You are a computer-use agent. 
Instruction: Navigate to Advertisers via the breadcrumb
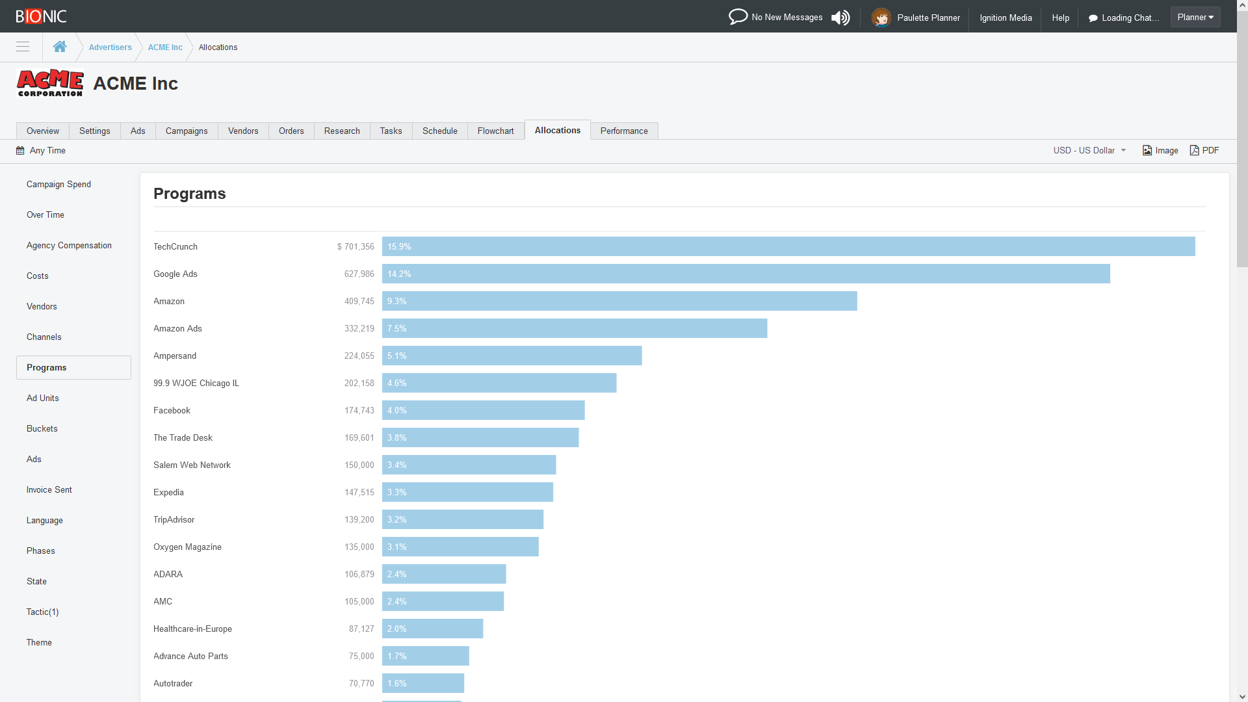(110, 47)
